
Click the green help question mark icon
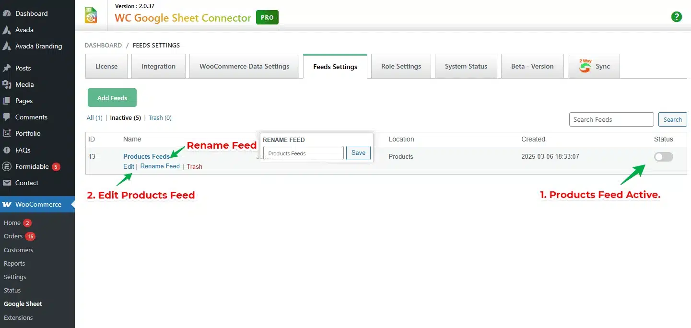[x=676, y=16]
